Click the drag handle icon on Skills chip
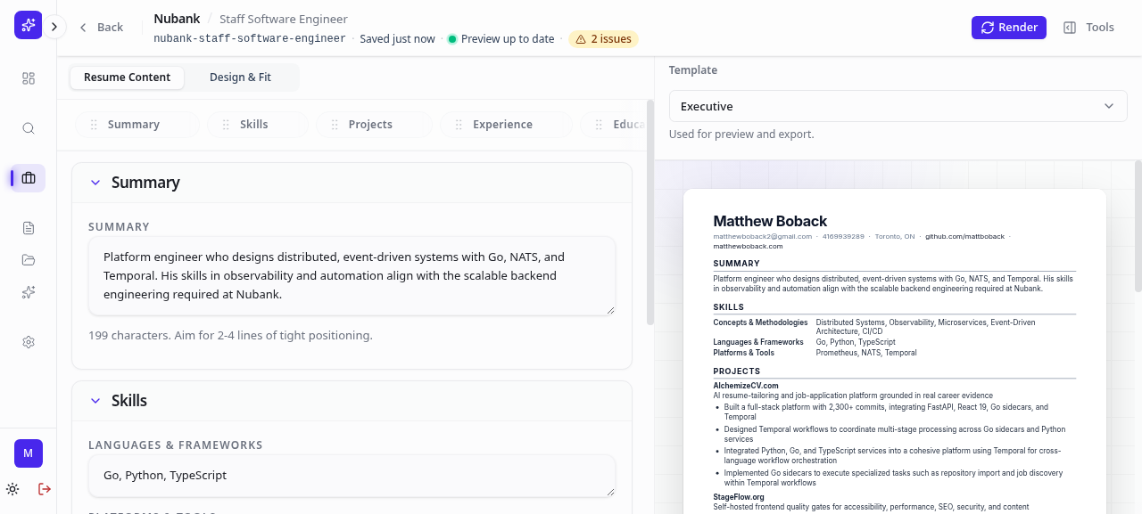The image size is (1142, 514). pyautogui.click(x=225, y=125)
